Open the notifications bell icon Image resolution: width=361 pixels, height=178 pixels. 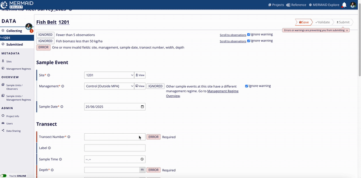pyautogui.click(x=344, y=5)
